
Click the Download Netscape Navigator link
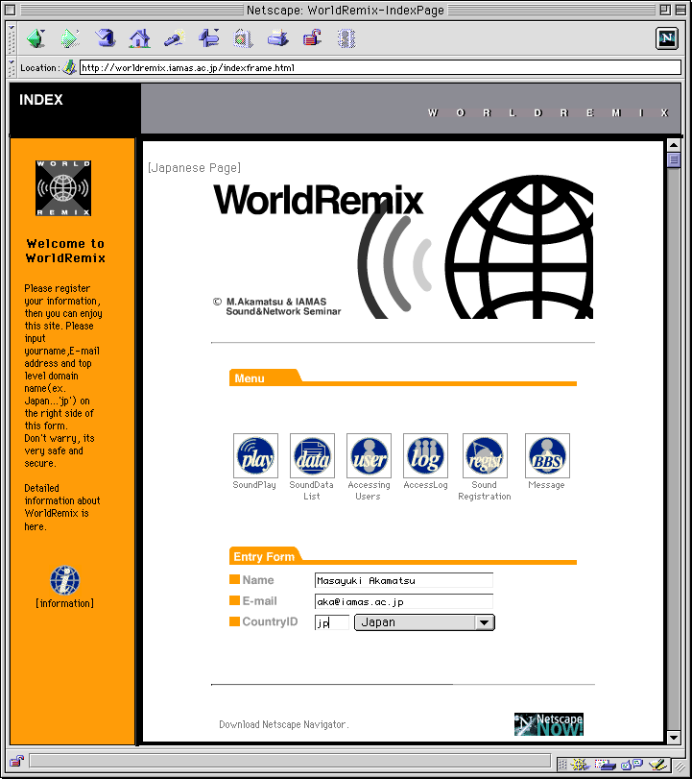point(284,724)
